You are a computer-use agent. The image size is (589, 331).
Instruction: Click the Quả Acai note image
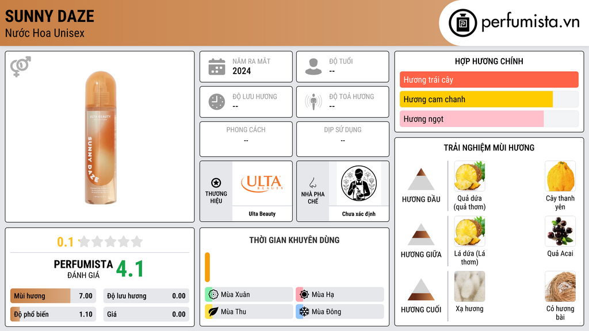(560, 231)
